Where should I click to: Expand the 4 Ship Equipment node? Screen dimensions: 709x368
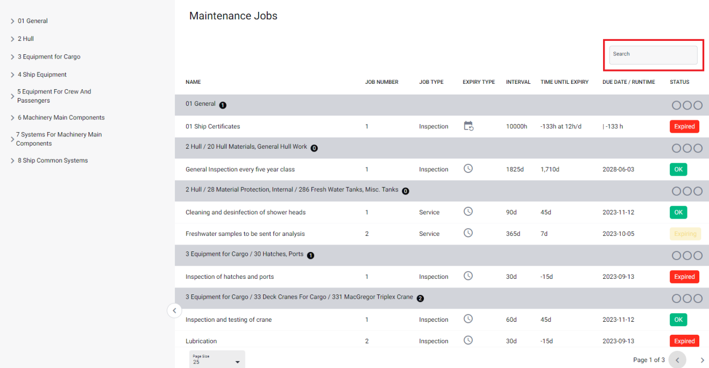(12, 75)
